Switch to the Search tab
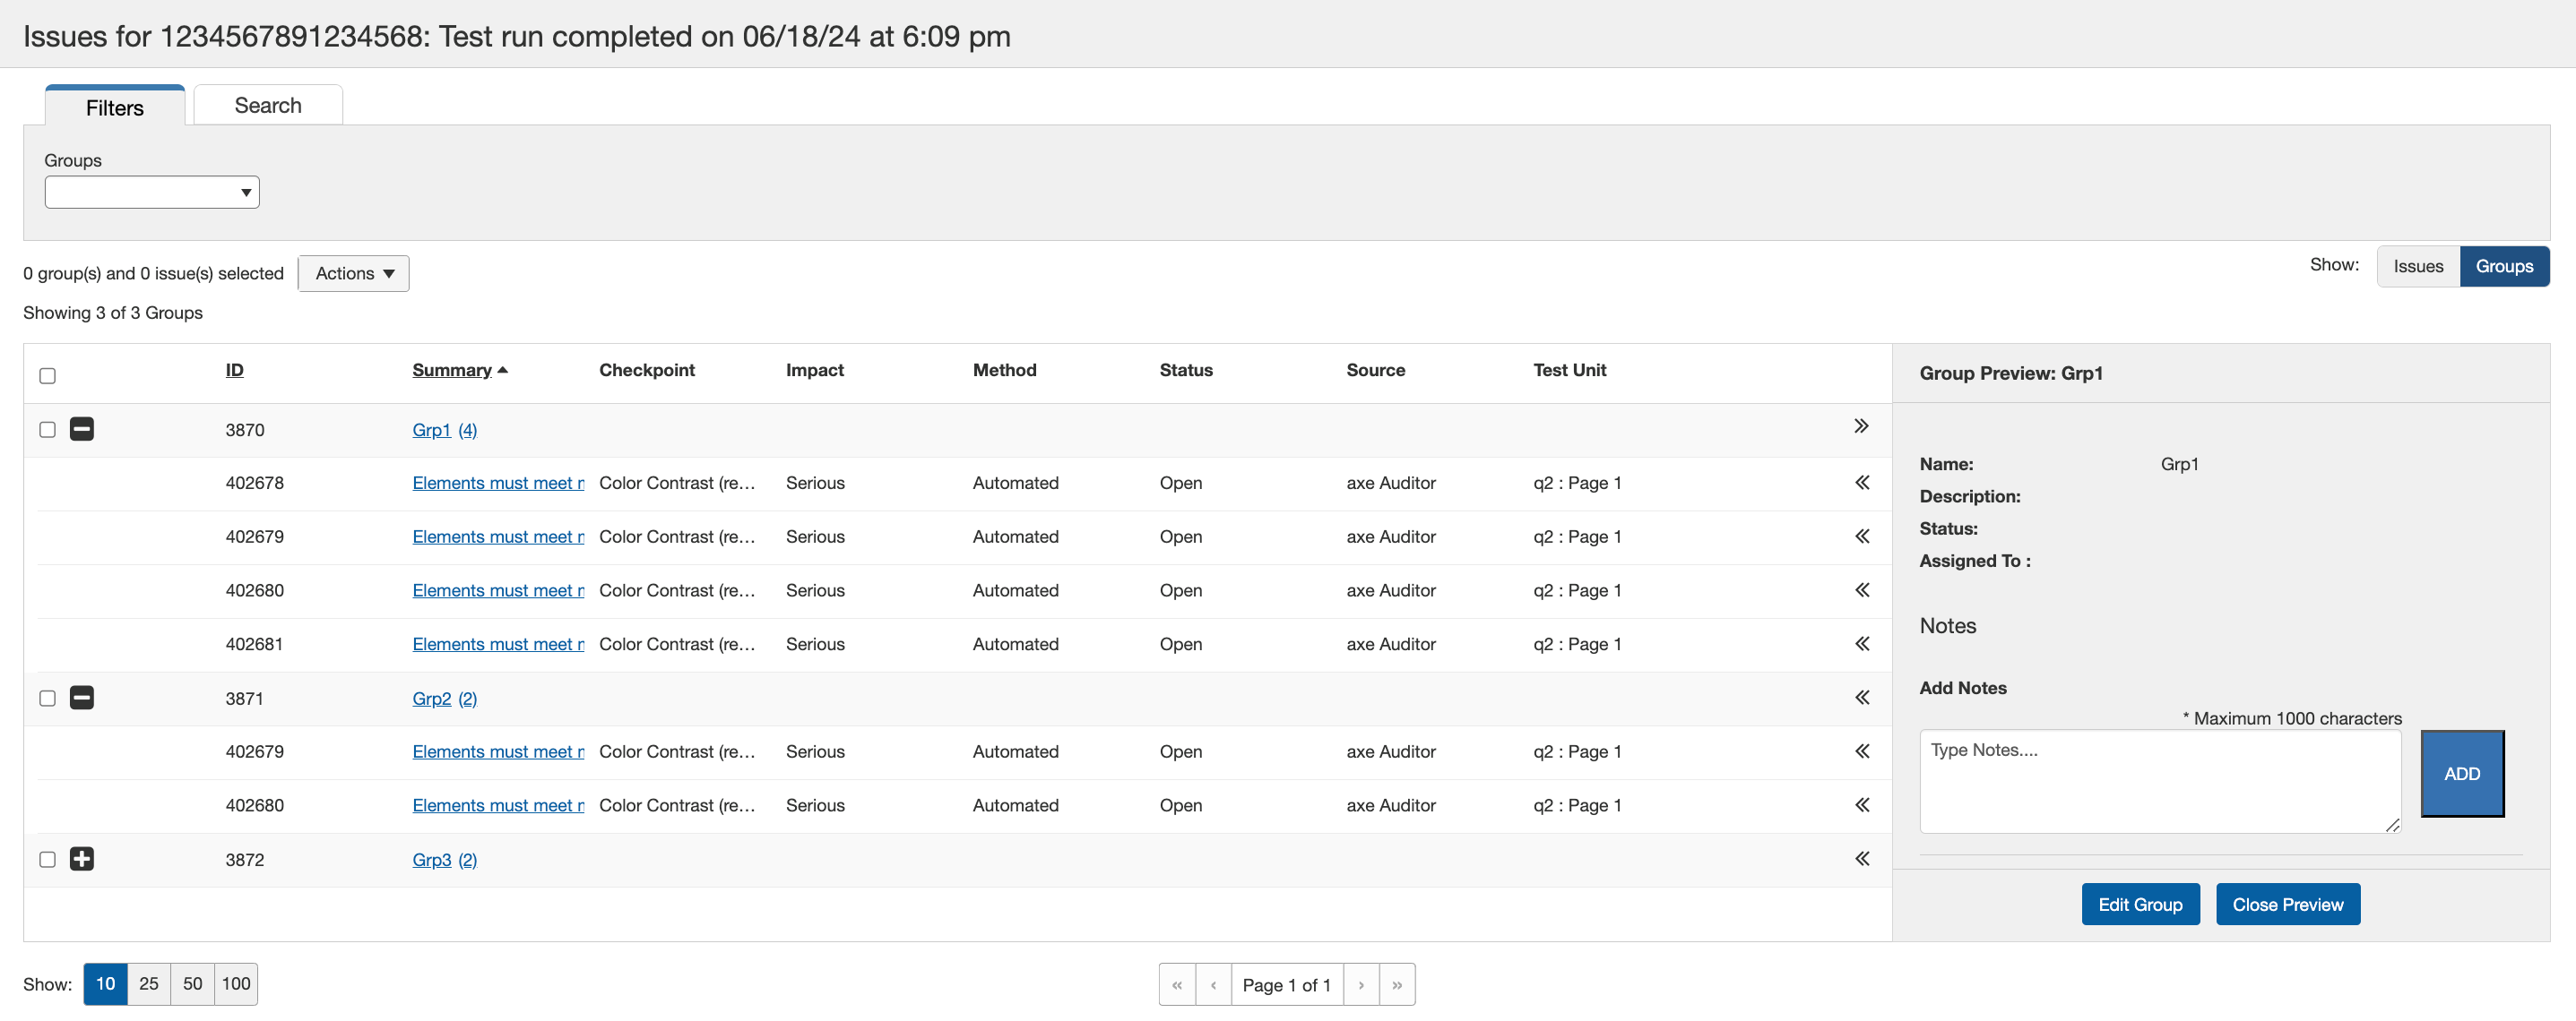 click(x=268, y=106)
